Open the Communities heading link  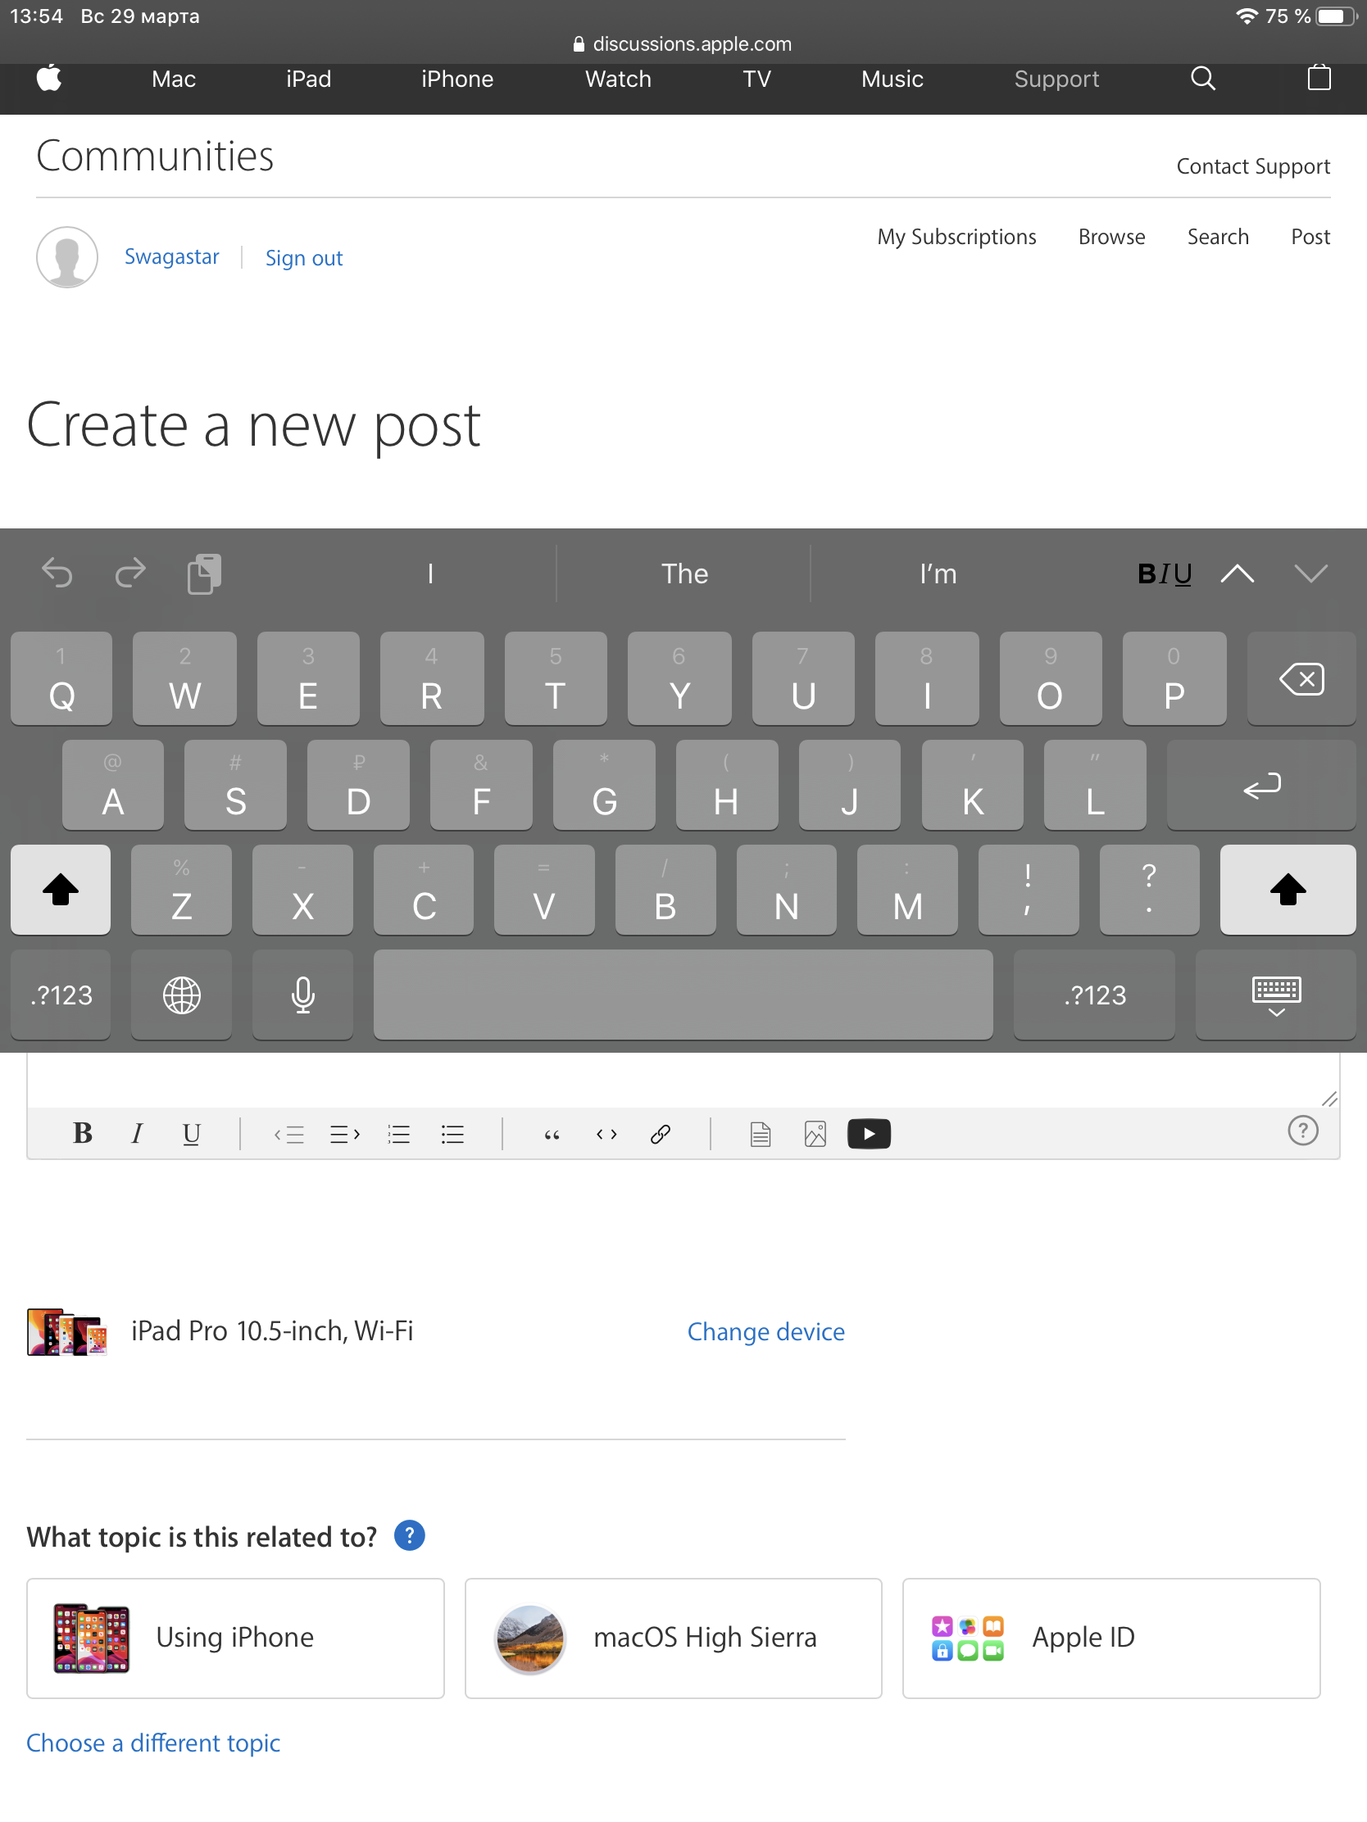pyautogui.click(x=155, y=156)
